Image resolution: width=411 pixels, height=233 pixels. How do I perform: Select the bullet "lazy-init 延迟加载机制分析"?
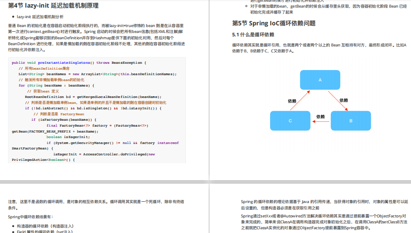pyautogui.click(x=40, y=17)
